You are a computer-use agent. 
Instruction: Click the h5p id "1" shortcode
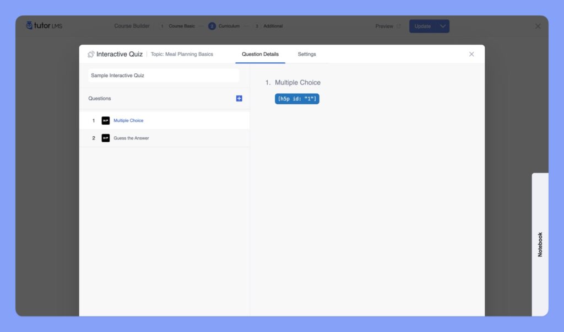click(297, 99)
